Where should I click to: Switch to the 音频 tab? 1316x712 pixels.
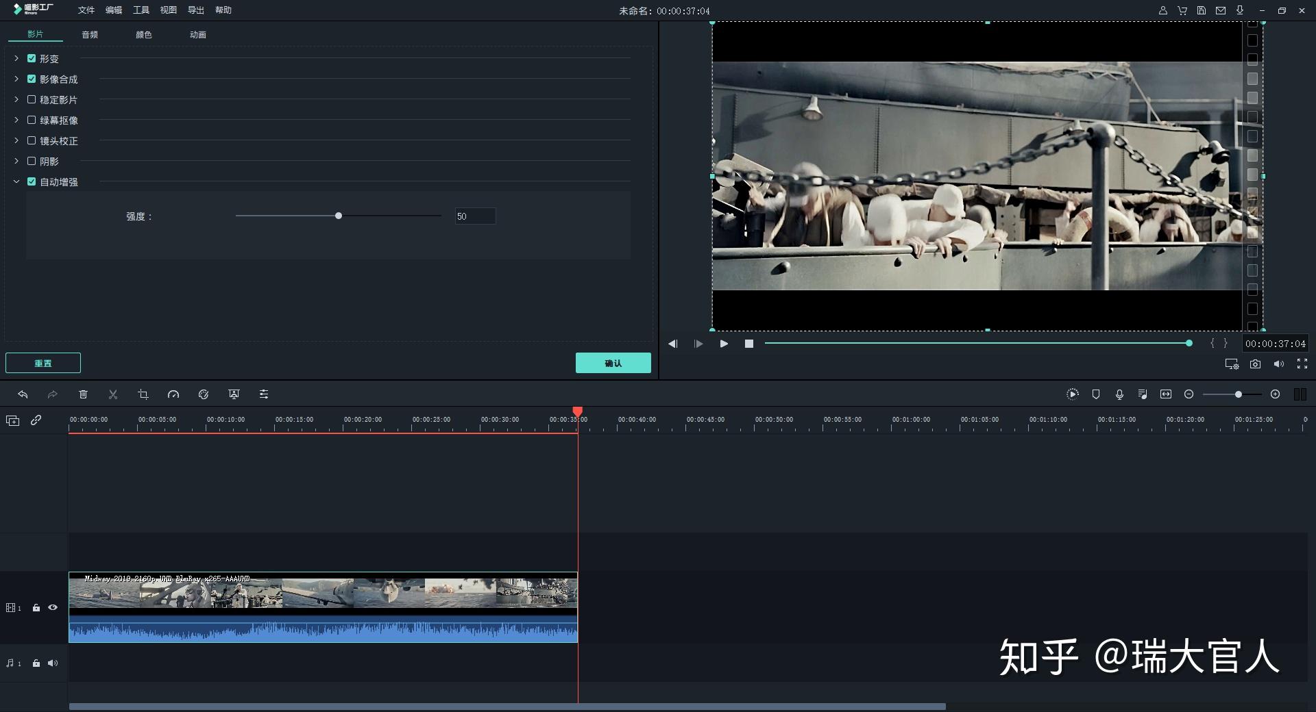[90, 34]
